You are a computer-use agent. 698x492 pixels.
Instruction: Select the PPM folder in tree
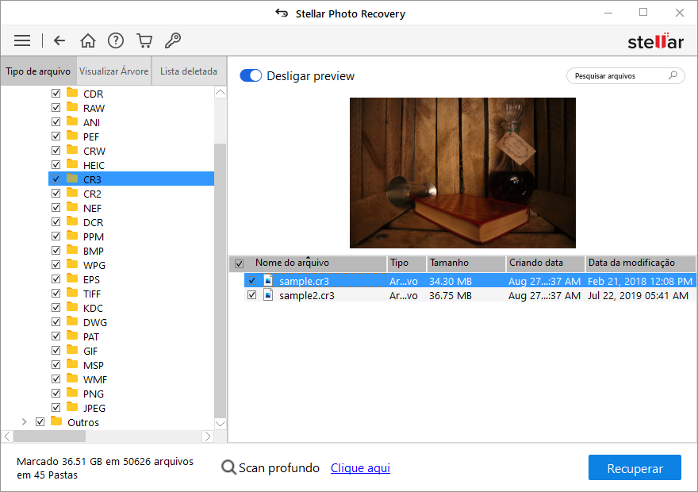[94, 236]
